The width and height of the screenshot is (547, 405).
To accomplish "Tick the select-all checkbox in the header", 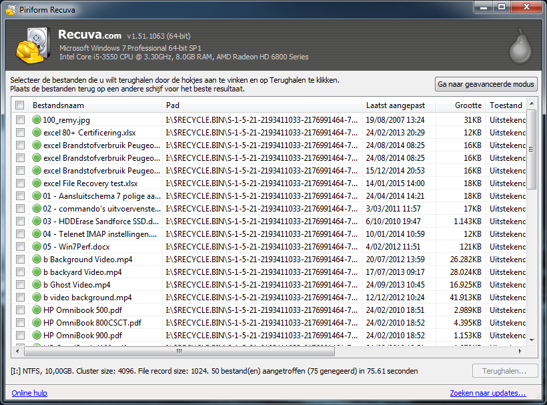I will (20, 105).
